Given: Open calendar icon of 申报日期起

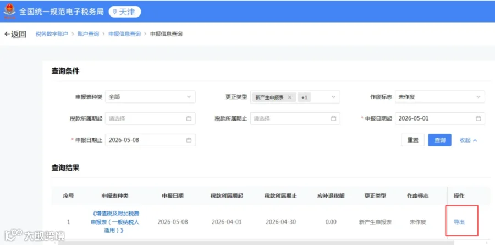Looking at the screenshot, I should [479, 118].
